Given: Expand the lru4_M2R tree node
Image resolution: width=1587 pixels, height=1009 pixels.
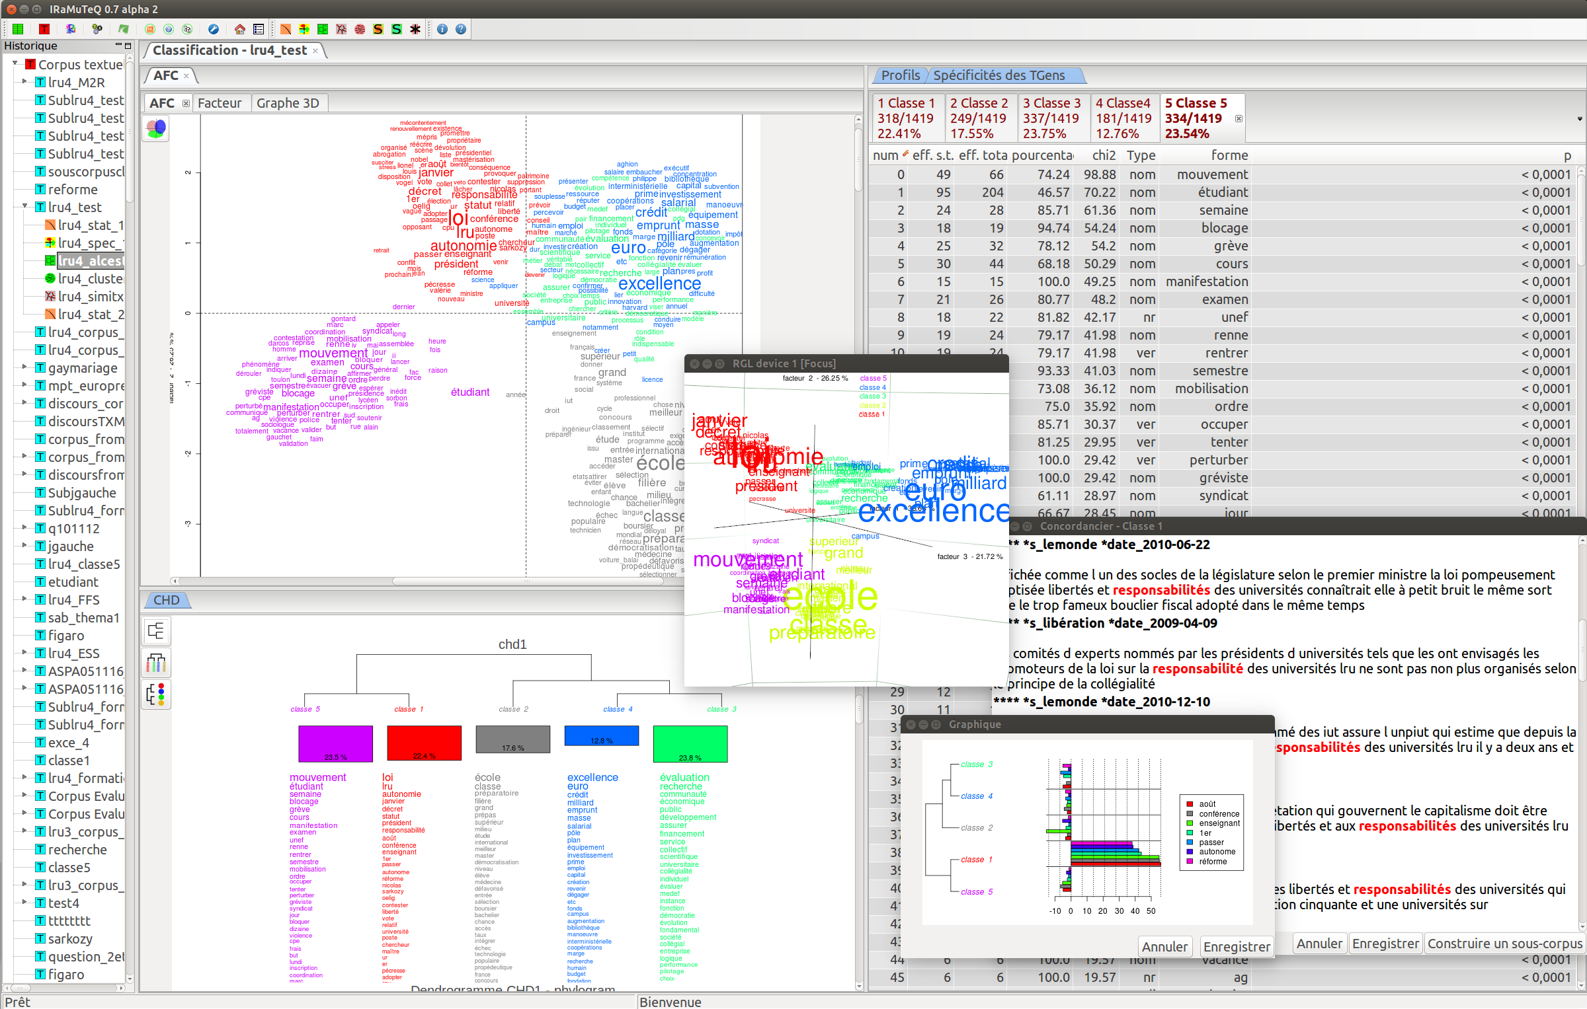Looking at the screenshot, I should [x=24, y=82].
